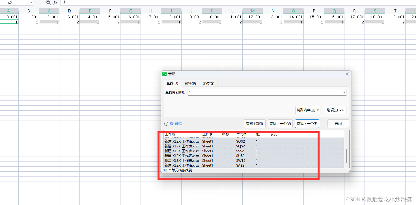
Task: Expand more options with 选项(I) >>
Action: [x=335, y=110]
